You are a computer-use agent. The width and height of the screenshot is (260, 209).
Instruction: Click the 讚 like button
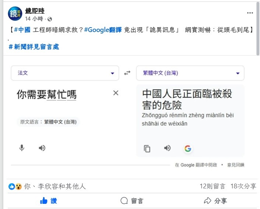[x=48, y=201]
